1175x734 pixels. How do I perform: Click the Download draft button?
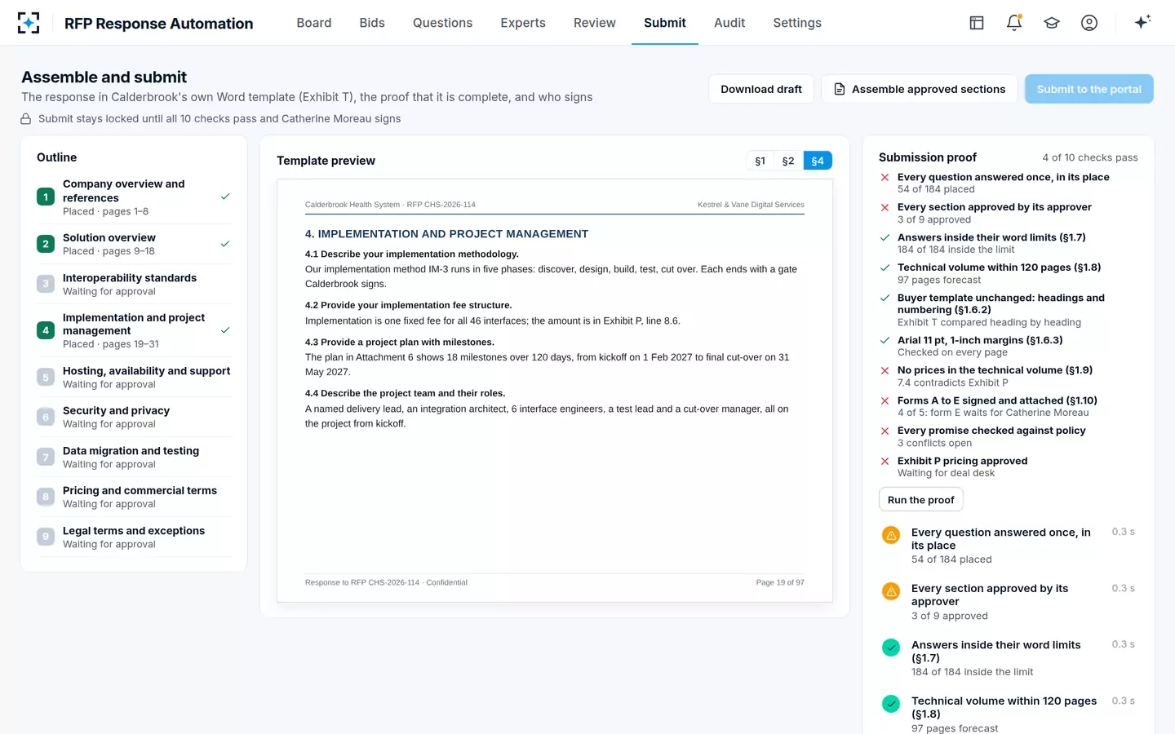click(x=761, y=89)
